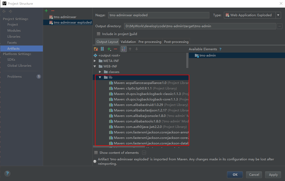Open help with the question mark button
Image resolution: width=285 pixels, height=181 pixels.
coord(7,173)
